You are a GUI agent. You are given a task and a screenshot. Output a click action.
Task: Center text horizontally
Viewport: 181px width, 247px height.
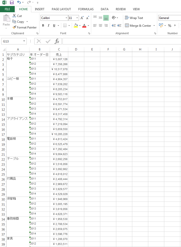coord(100,25)
